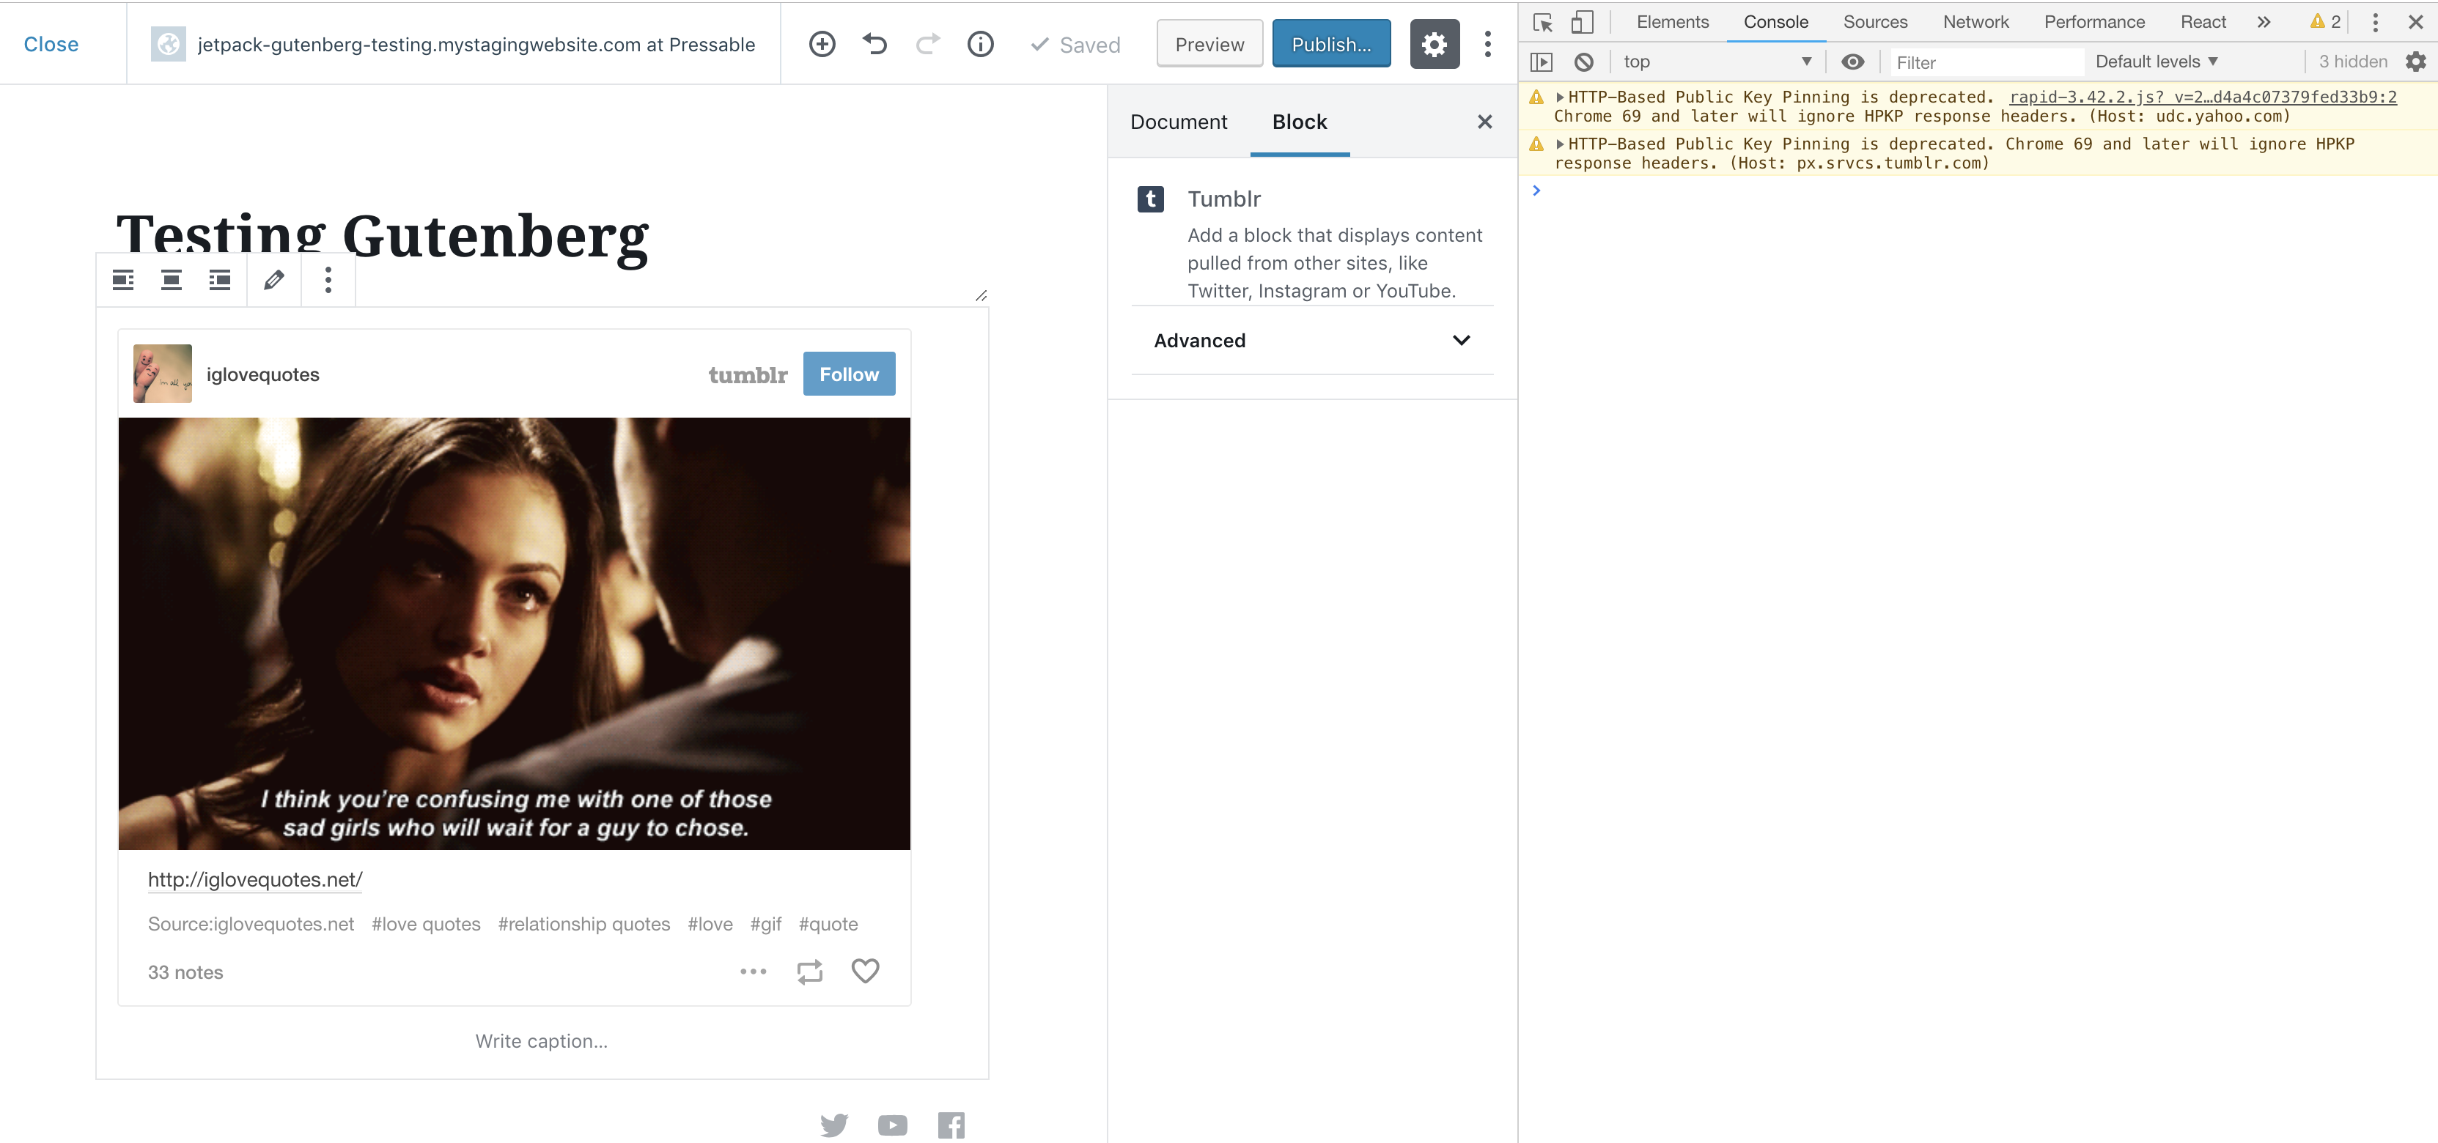
Task: Toggle the console live expression eye
Action: 1852,62
